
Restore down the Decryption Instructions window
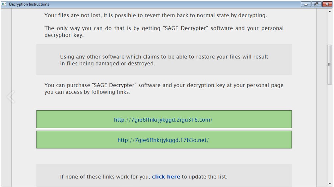tap(316, 4)
